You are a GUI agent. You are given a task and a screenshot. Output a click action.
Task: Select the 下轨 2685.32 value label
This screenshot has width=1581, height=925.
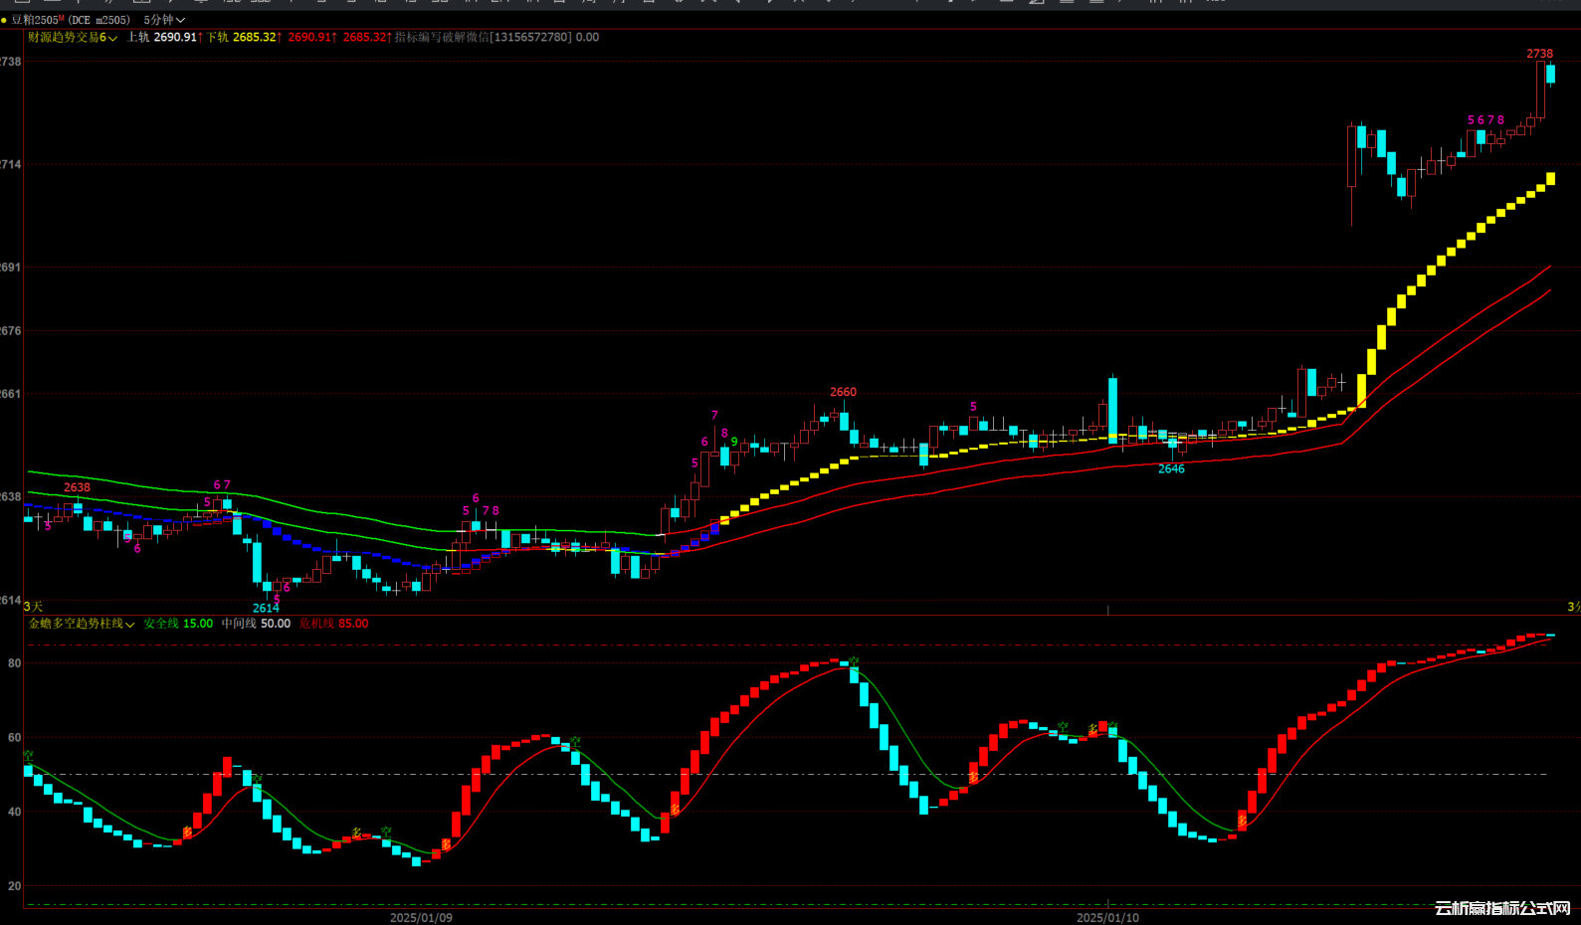point(243,38)
